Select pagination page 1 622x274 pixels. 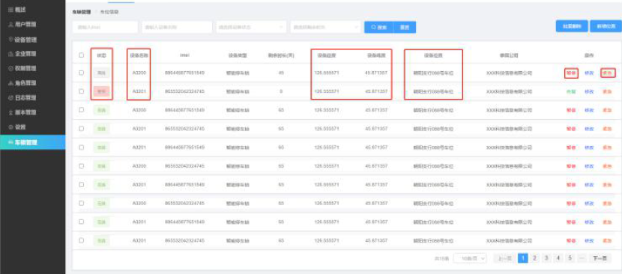(523, 258)
